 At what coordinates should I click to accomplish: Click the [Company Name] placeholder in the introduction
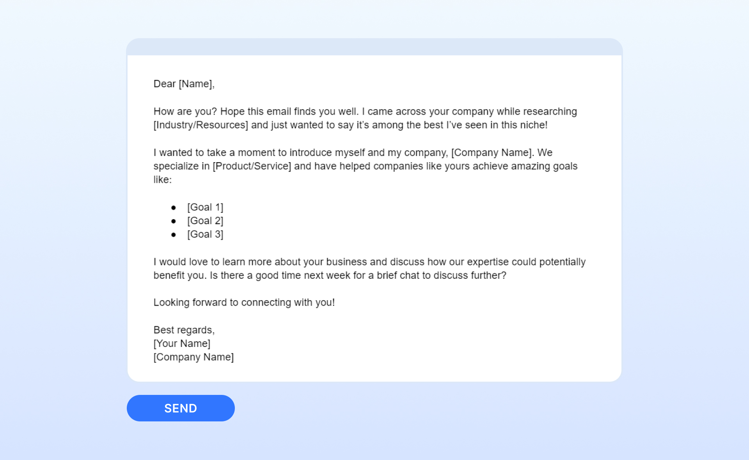(x=492, y=152)
